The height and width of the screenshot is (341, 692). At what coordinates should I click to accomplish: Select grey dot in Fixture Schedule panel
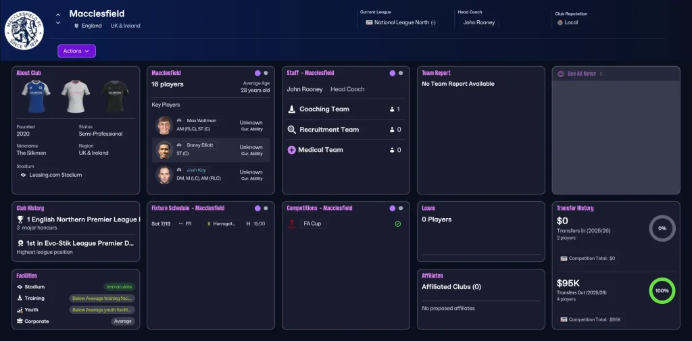266,208
